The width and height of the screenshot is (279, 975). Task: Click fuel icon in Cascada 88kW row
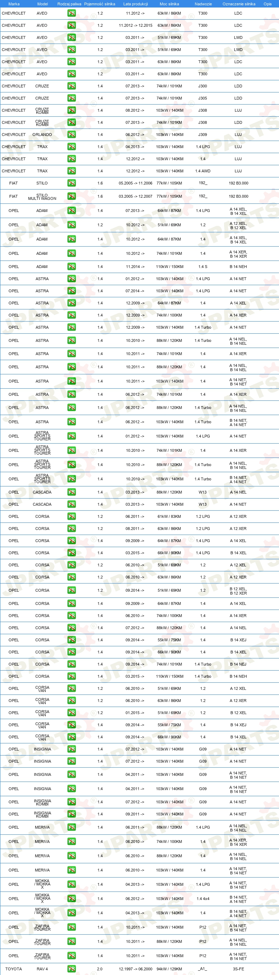point(72,492)
